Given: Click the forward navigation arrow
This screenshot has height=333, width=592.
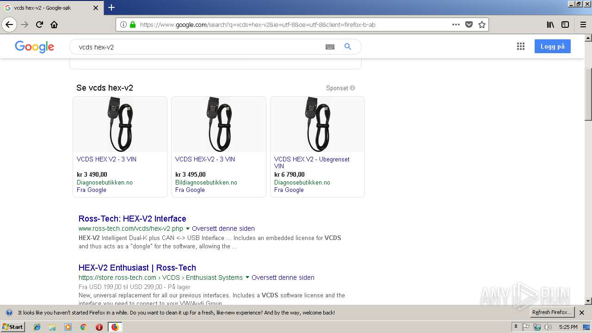Looking at the screenshot, I should [25, 25].
